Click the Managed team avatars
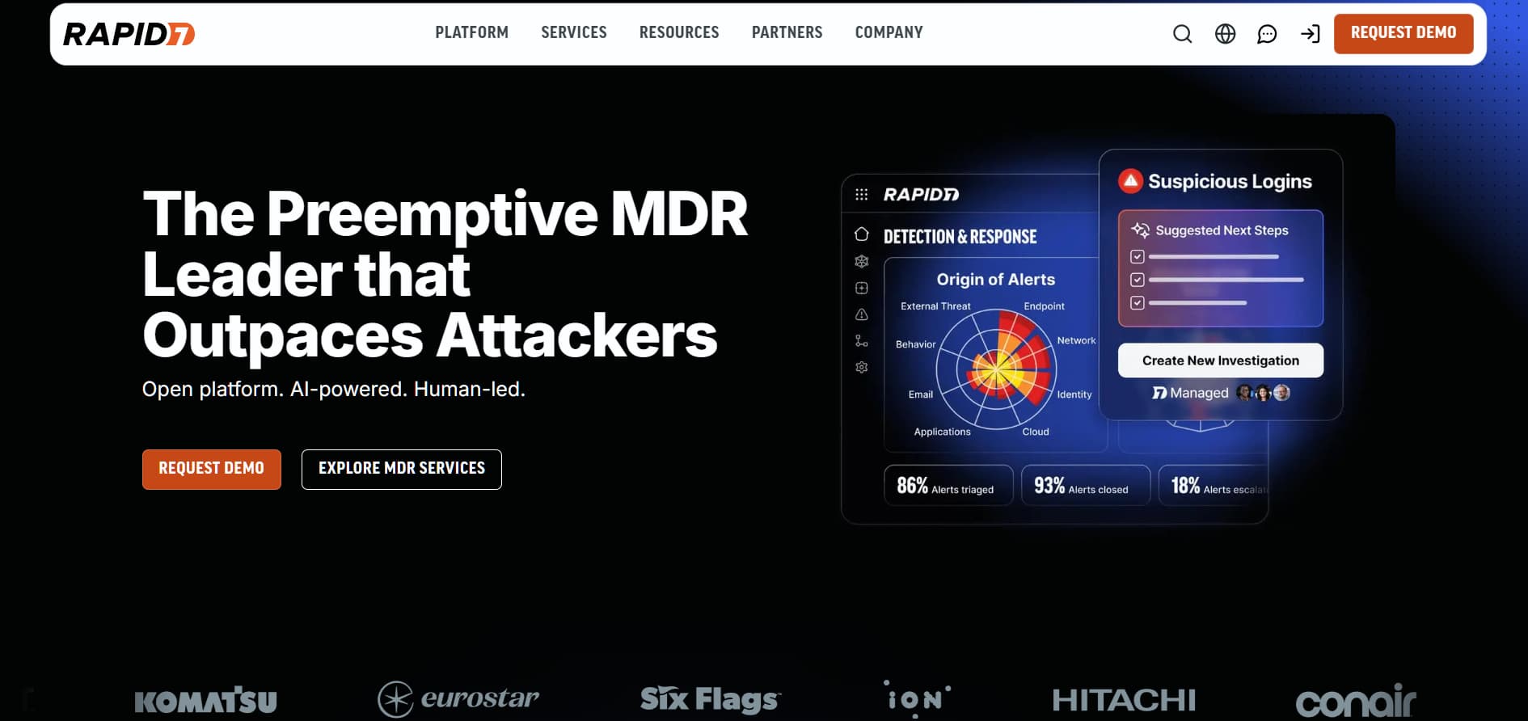The image size is (1528, 721). 1264,393
